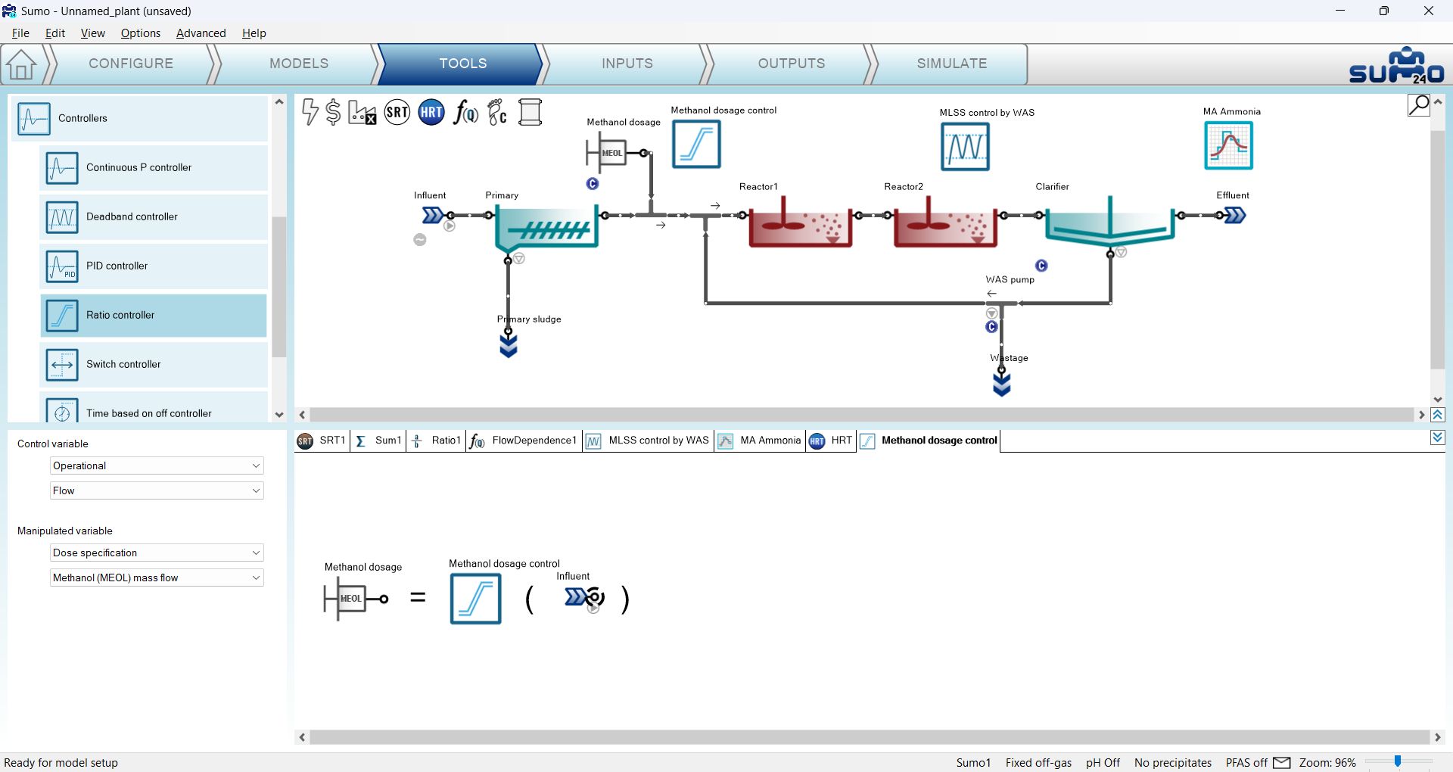The image size is (1453, 772).
Task: Select the MA Ammonia block on flowsheet
Action: coord(1228,145)
